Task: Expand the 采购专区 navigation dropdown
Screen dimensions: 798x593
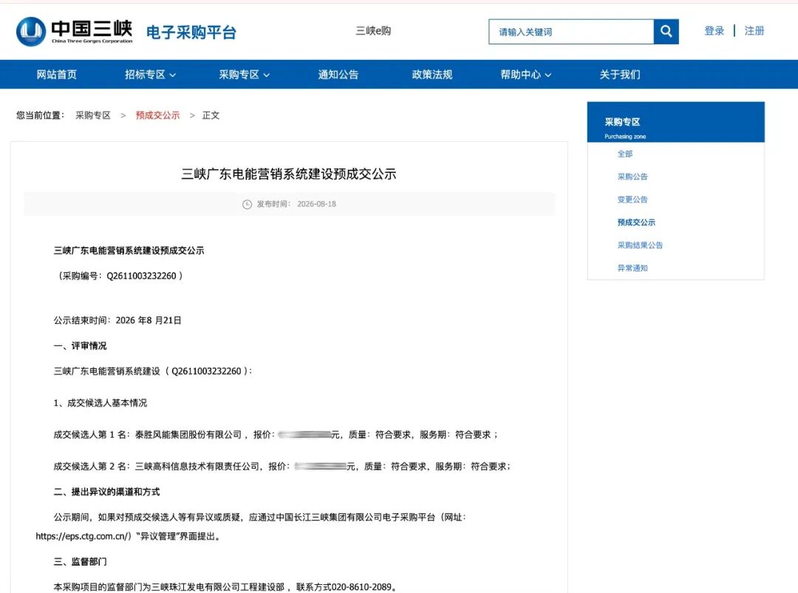Action: [x=245, y=75]
